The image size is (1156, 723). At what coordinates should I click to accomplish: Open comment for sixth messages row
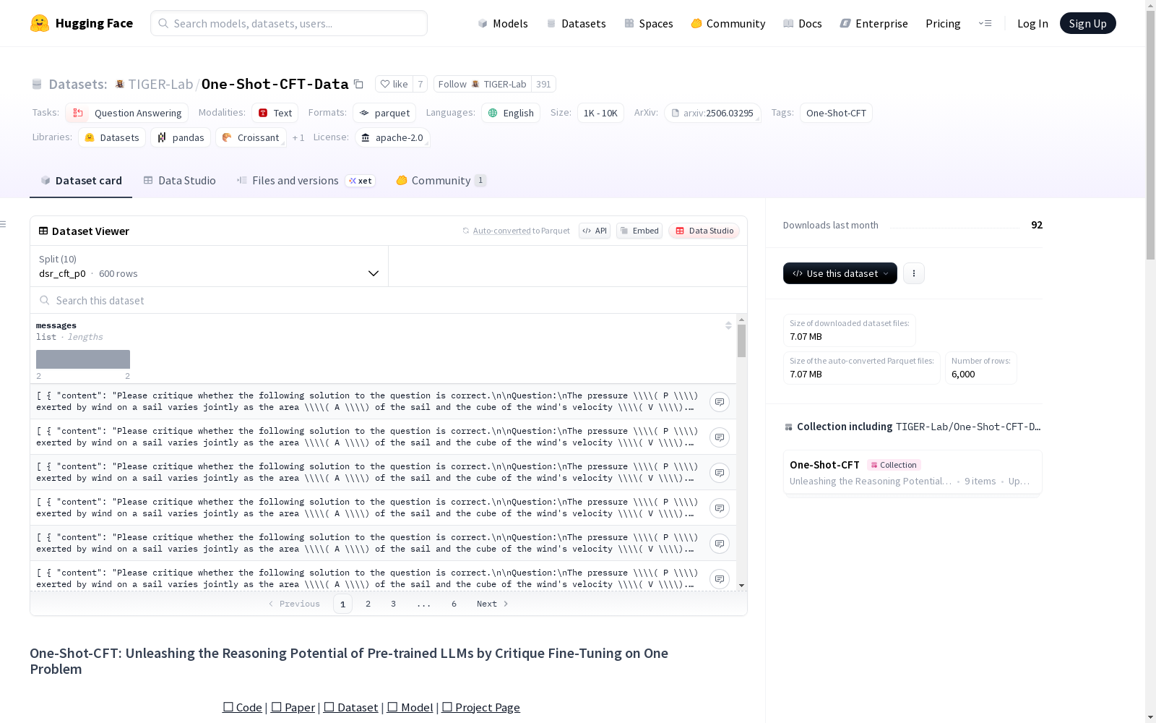(720, 579)
